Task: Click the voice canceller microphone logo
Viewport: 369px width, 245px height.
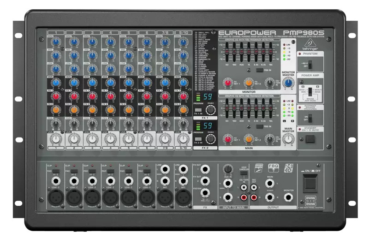Action: pyautogui.click(x=259, y=168)
